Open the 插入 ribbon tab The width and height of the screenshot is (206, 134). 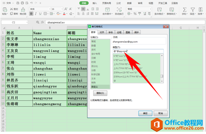coord(95,3)
